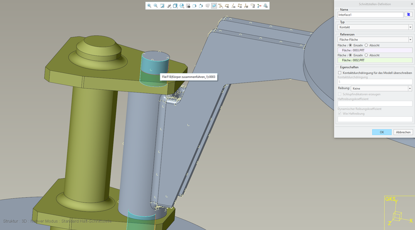Open the Reibung dropdown set to Keine
This screenshot has width=415, height=230.
[381, 88]
